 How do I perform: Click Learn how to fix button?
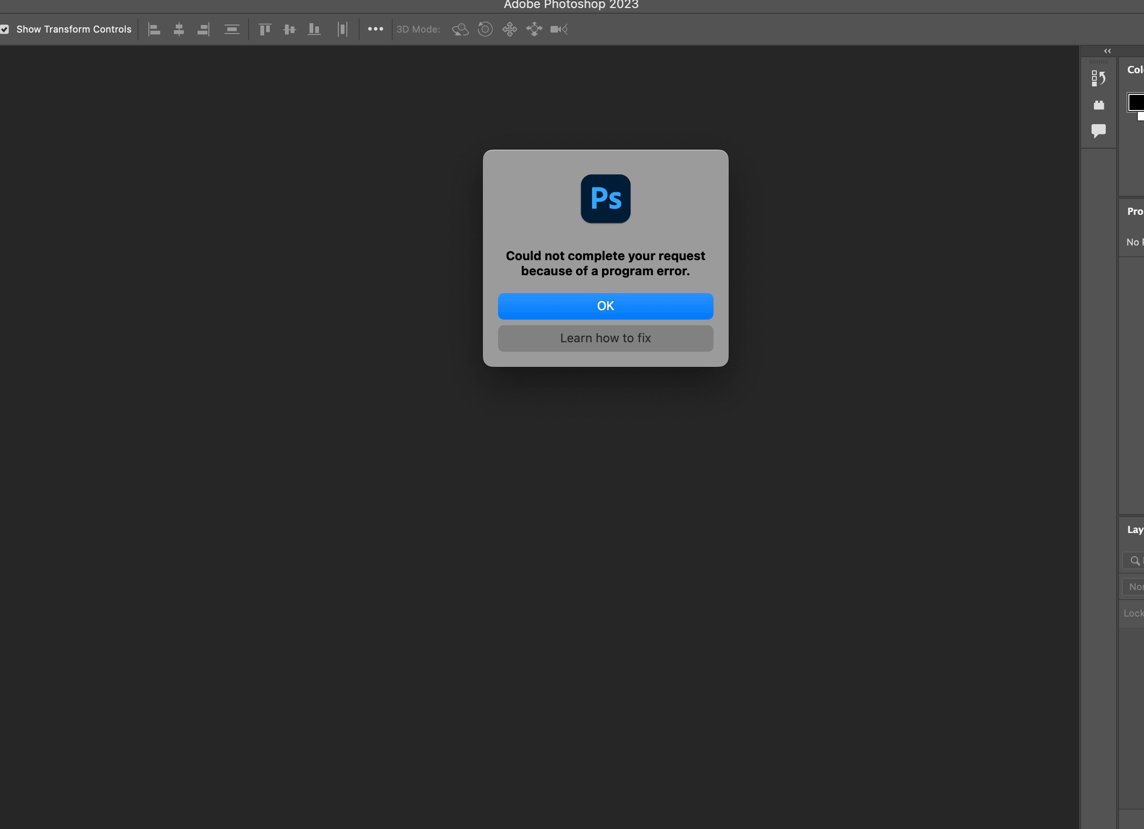(605, 338)
